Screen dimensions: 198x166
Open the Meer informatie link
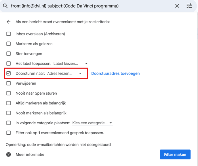tap(30, 154)
